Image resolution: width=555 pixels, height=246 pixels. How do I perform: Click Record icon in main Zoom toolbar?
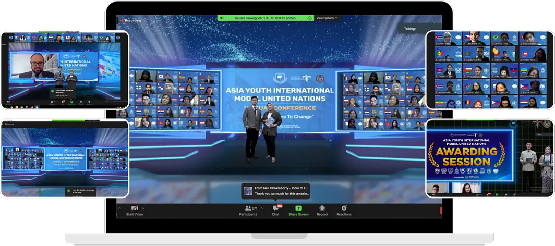(x=322, y=208)
